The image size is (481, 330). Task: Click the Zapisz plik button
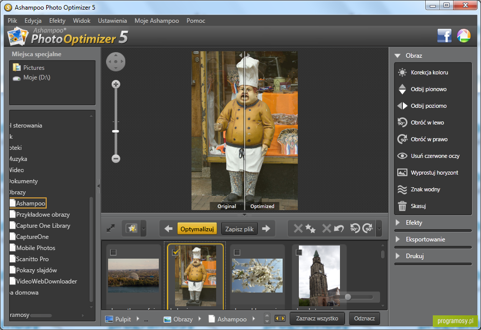239,229
